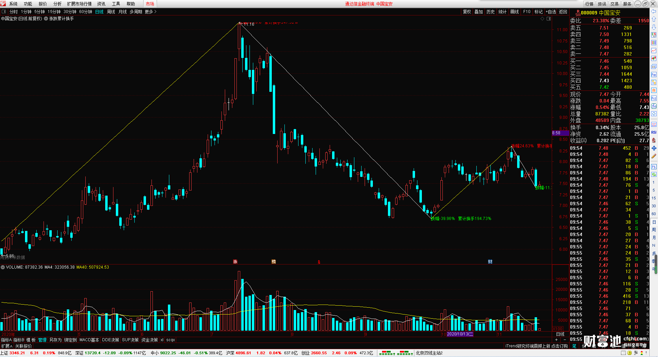Open the 画线 drawing tools dropdown
The height and width of the screenshot is (357, 658).
tap(514, 12)
